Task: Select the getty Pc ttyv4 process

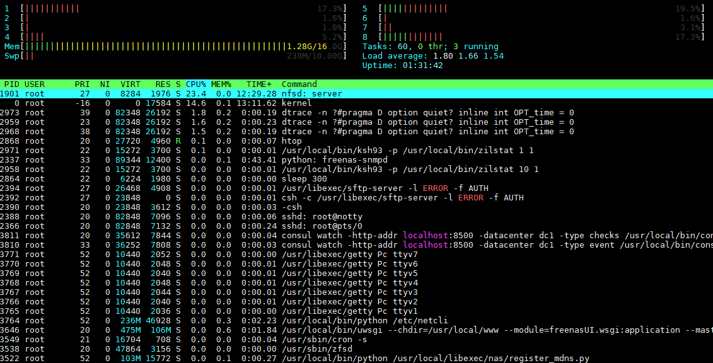Action: tap(357, 283)
